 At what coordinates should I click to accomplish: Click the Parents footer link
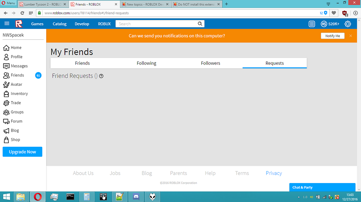point(178,173)
